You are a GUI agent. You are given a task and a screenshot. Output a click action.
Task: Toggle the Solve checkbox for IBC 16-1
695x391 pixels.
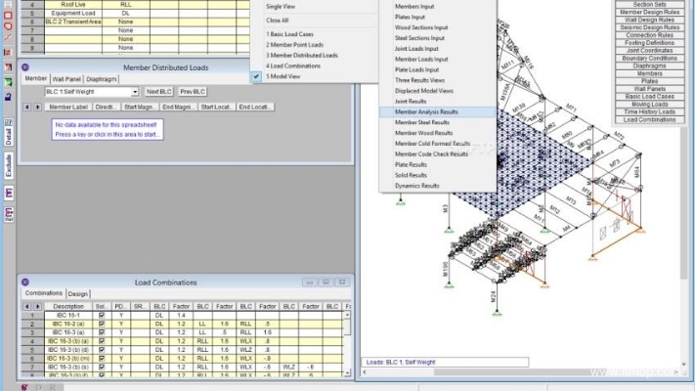[102, 316]
